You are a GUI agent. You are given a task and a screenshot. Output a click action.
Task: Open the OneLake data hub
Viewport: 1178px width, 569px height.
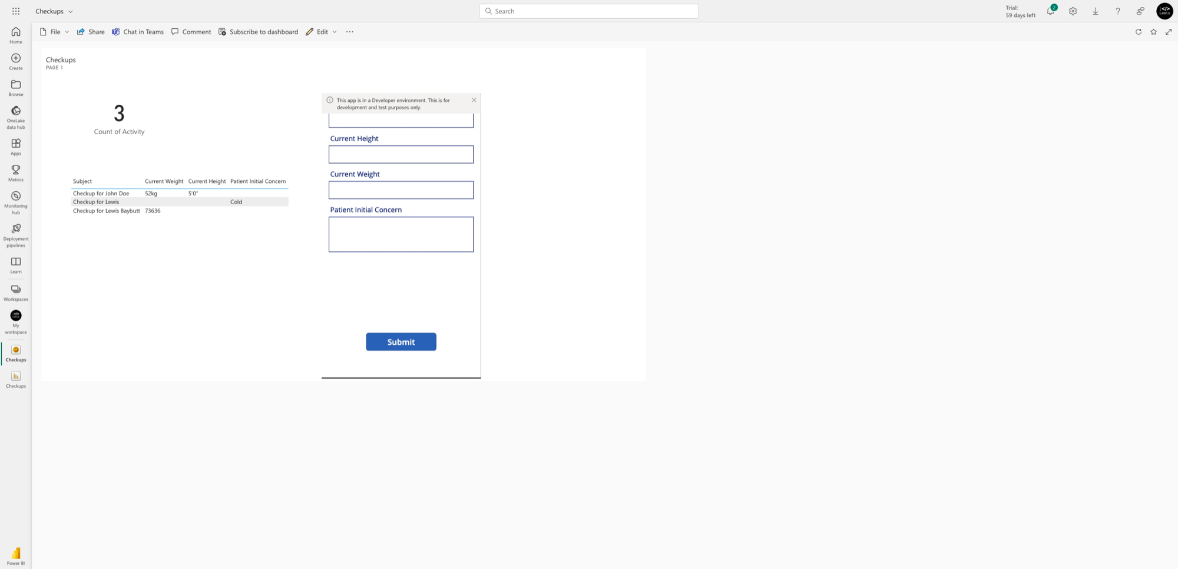click(x=16, y=117)
